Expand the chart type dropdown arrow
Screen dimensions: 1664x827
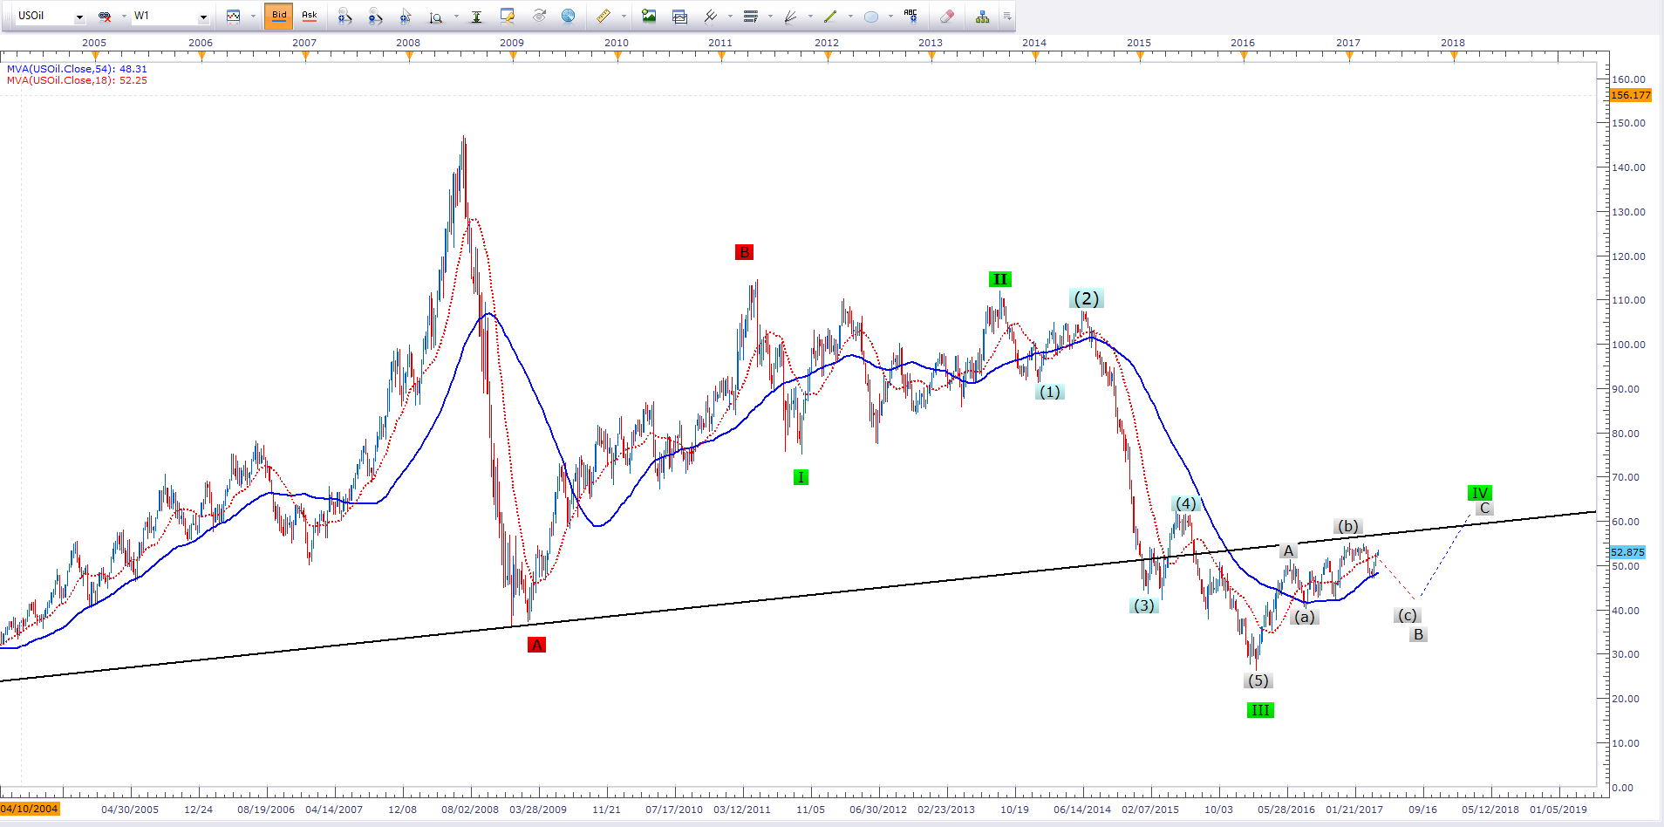253,16
